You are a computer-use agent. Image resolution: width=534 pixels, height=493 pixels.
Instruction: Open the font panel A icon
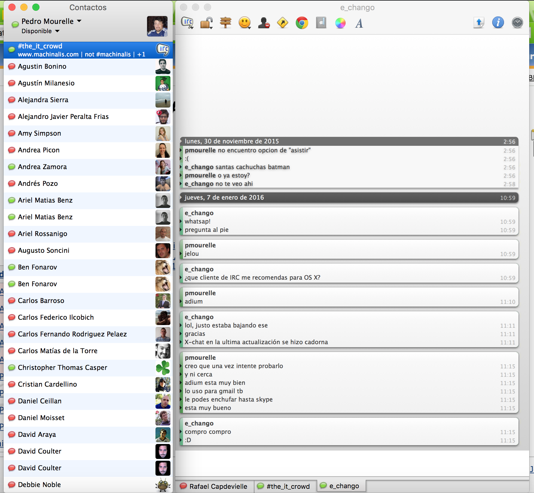point(359,23)
